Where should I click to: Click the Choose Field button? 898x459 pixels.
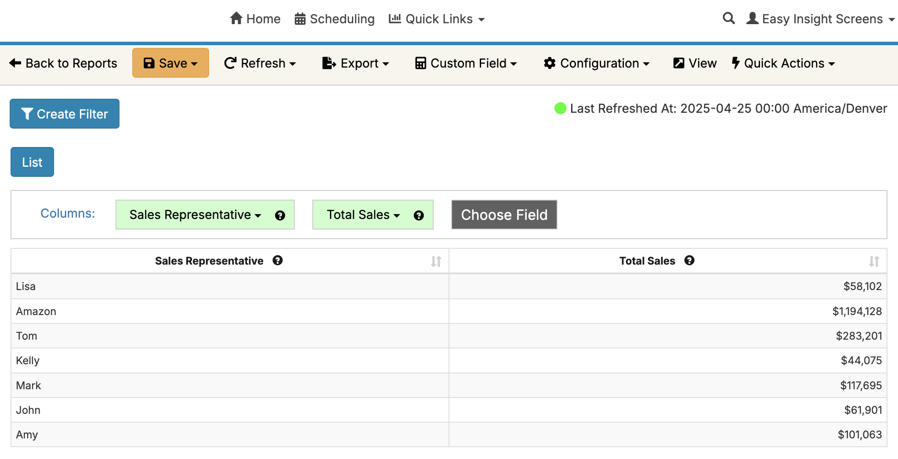point(504,215)
